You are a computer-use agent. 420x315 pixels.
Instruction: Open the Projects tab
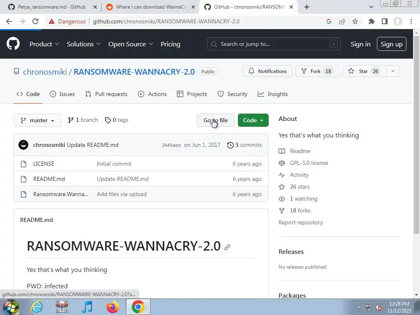tap(192, 94)
